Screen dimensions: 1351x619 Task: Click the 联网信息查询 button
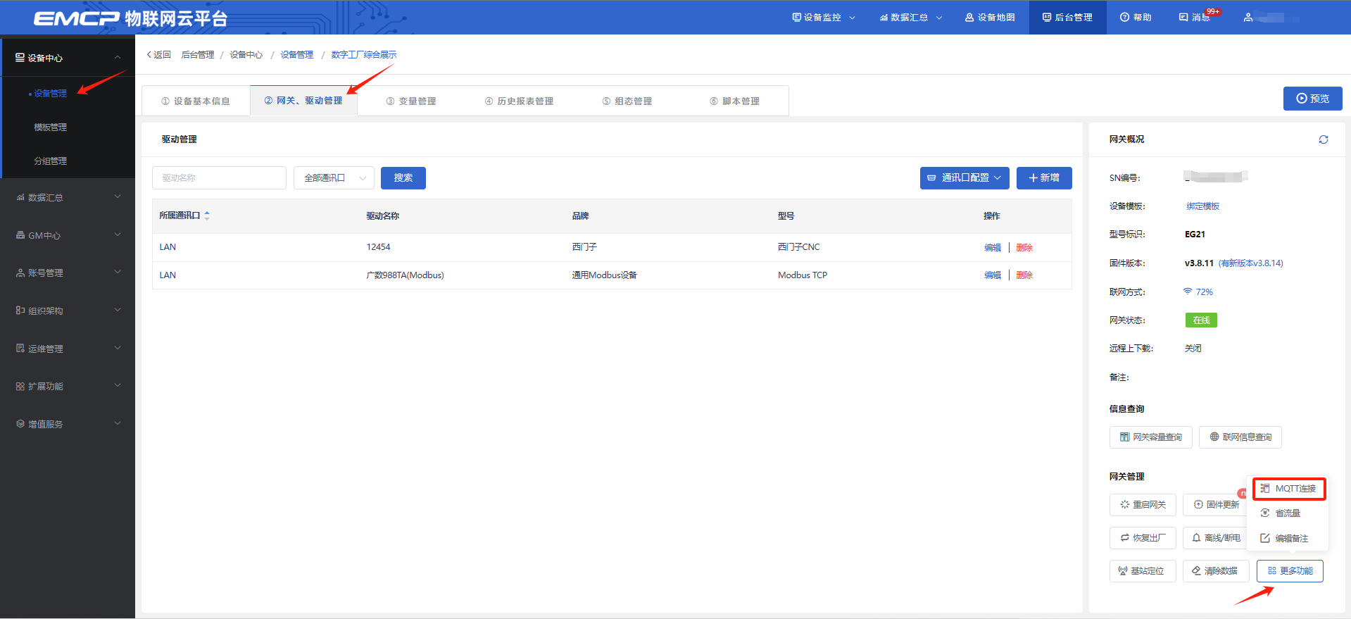pyautogui.click(x=1240, y=437)
